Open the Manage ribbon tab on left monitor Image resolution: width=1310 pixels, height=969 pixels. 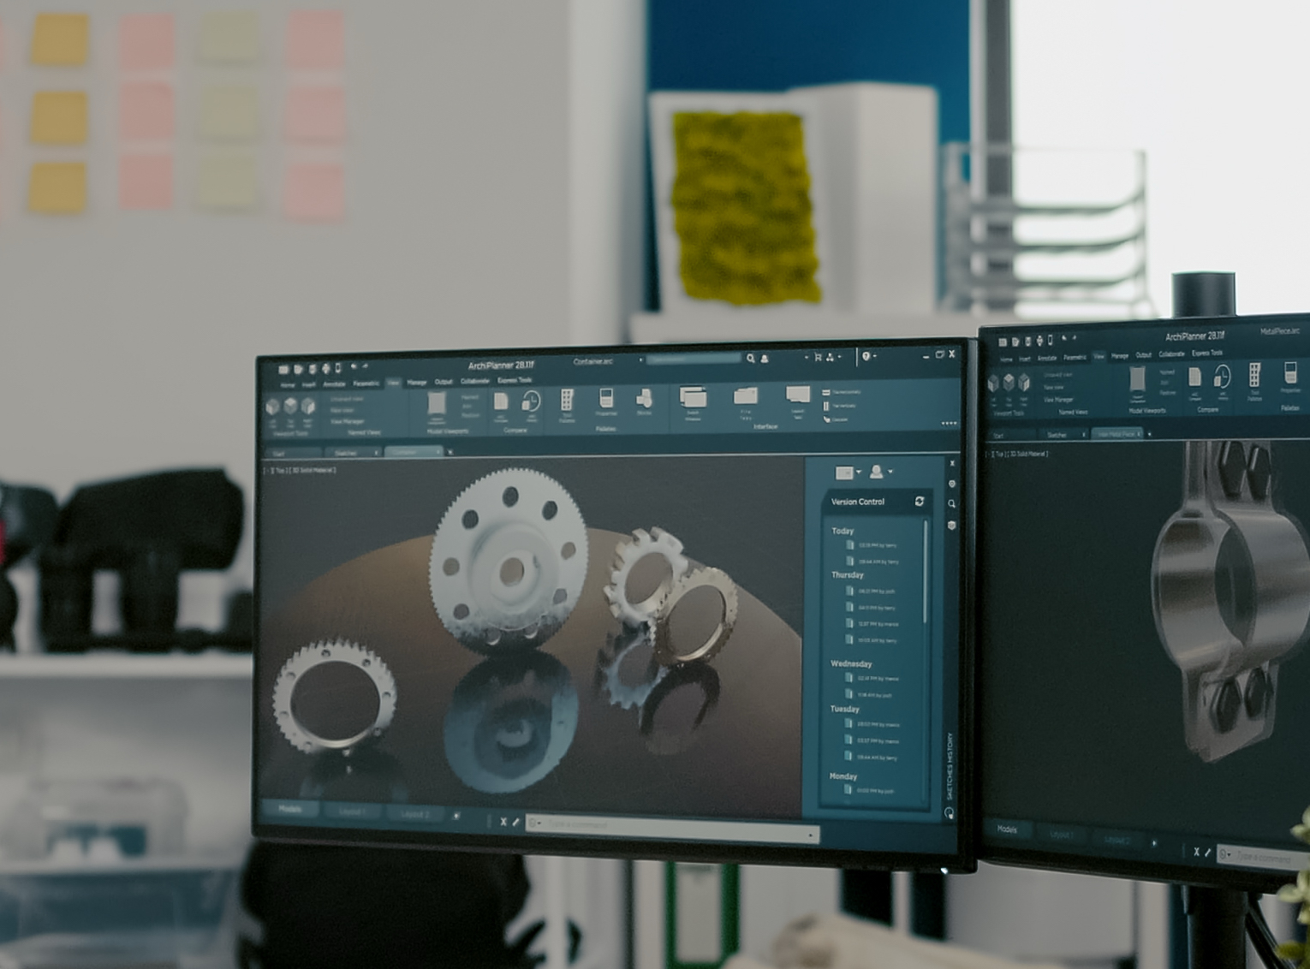coord(417,382)
